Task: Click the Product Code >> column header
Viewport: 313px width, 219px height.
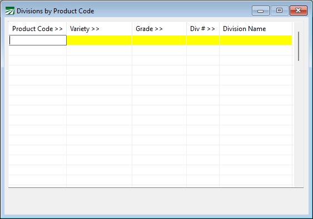Action: coord(37,29)
